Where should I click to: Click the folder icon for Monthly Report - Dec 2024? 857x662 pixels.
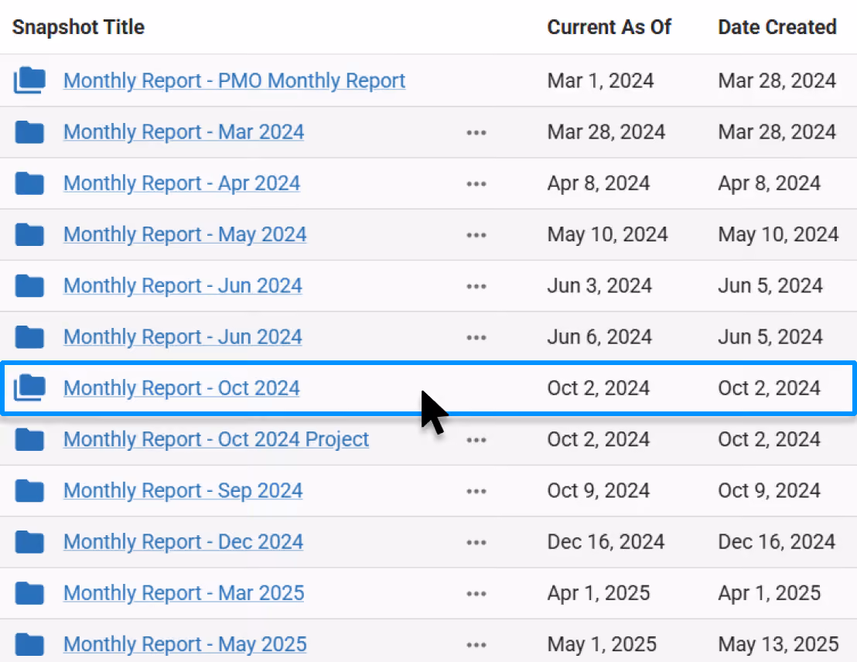pyautogui.click(x=29, y=541)
